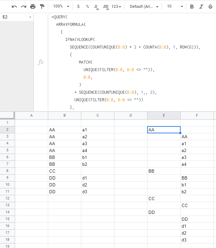Click cell C9 containing d1
Image resolution: width=216 pixels, height=248 pixels.
coord(98,178)
